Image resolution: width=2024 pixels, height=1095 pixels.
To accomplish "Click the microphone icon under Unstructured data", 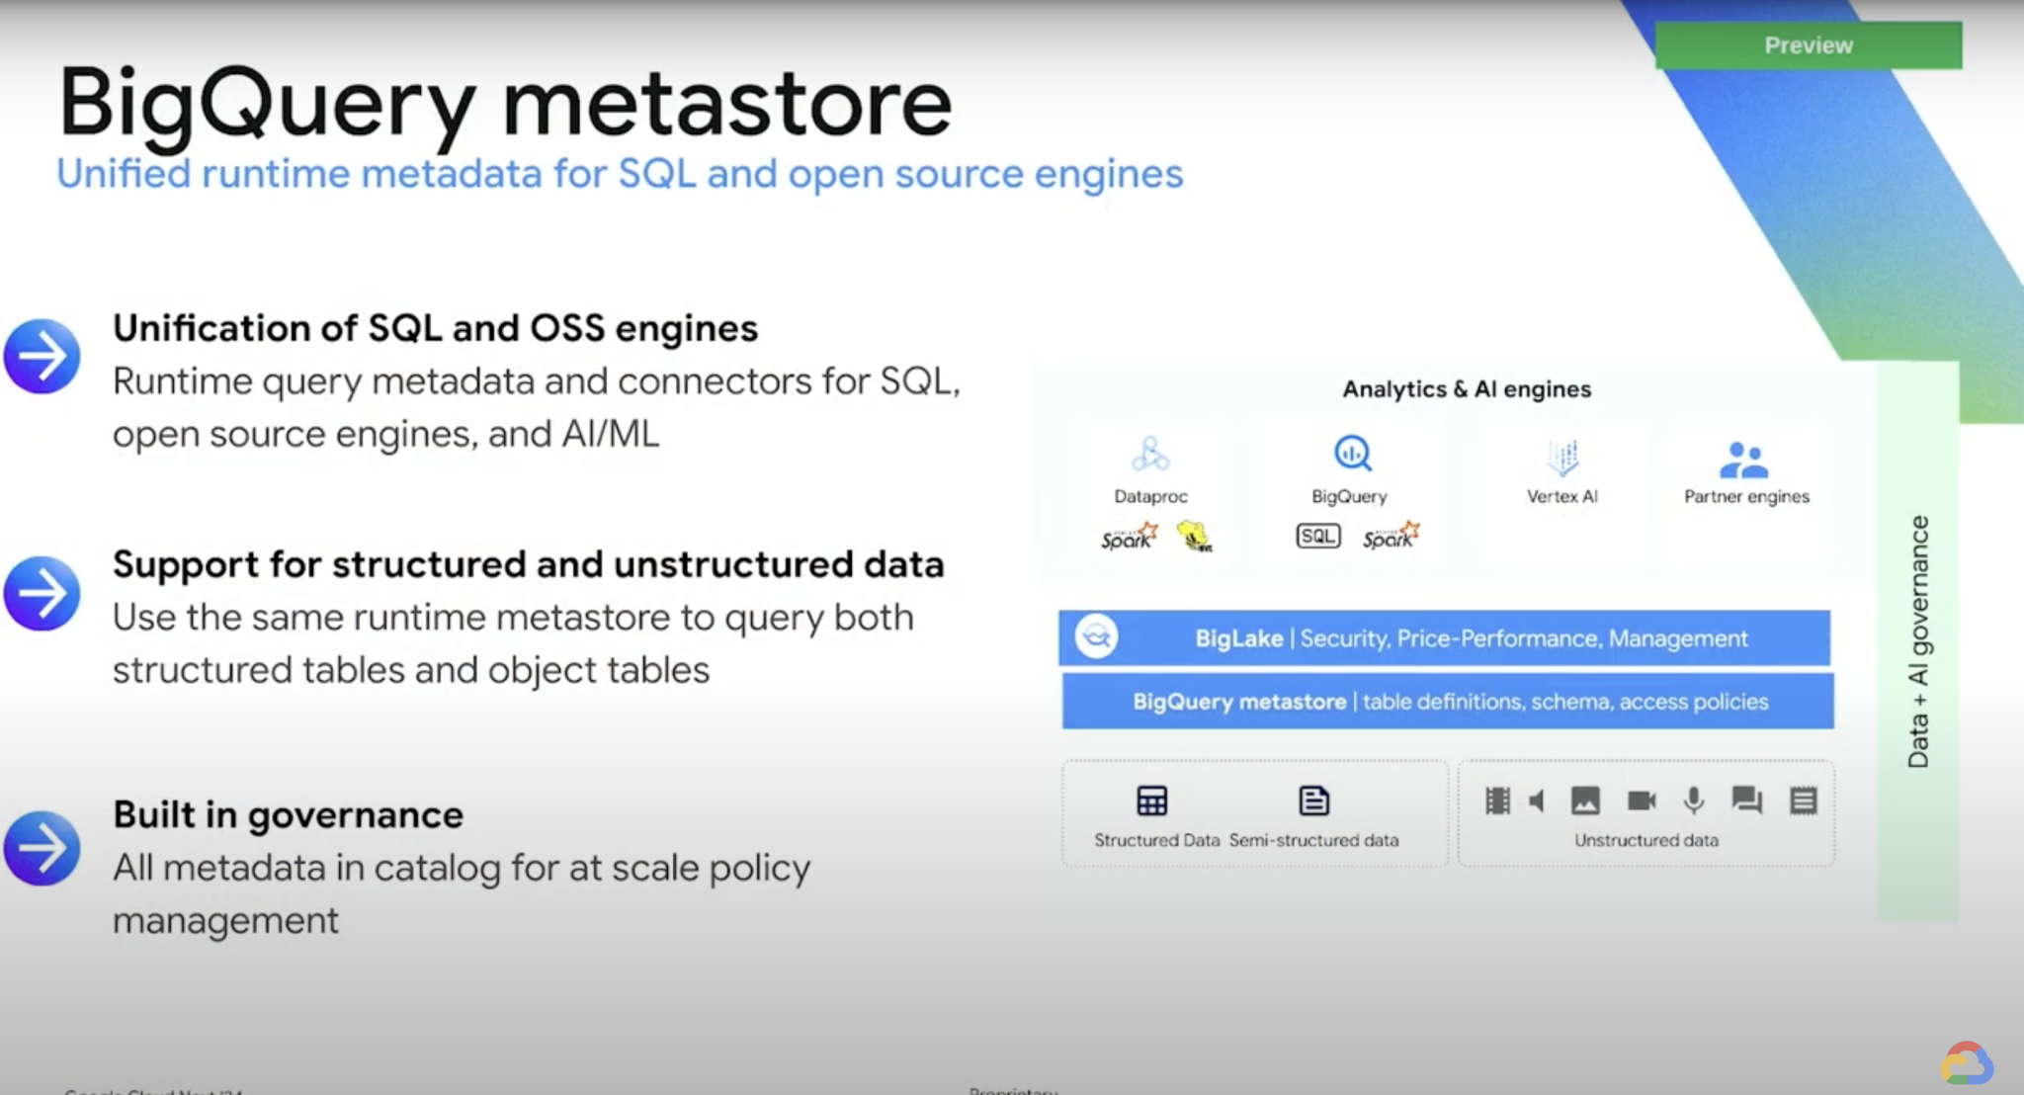I will (x=1694, y=802).
